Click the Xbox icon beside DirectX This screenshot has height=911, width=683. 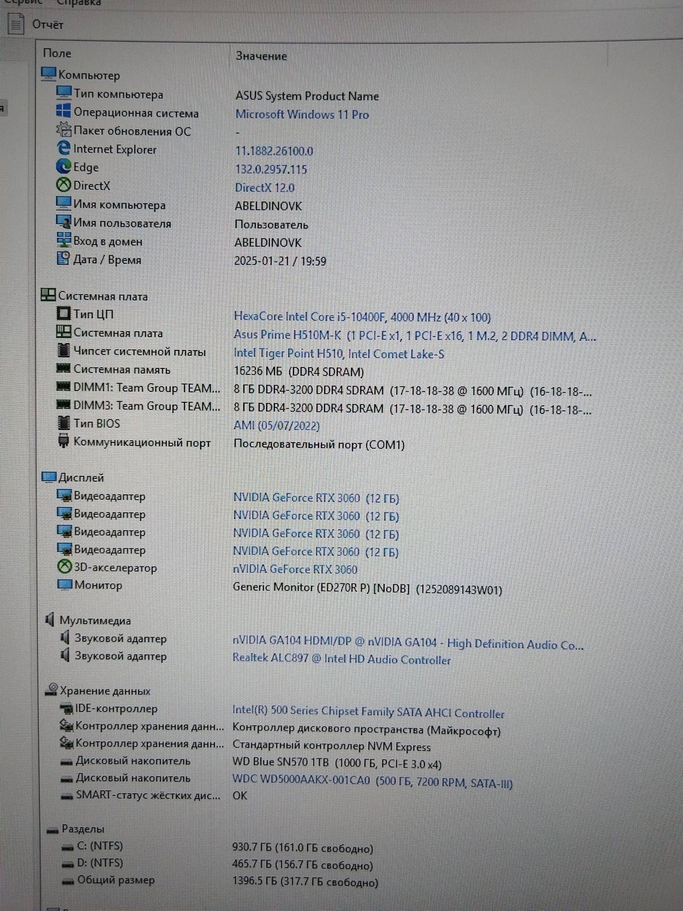click(x=63, y=184)
